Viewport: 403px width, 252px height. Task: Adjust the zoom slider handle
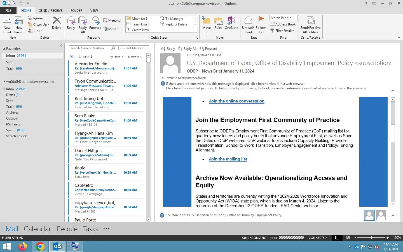tap(371, 238)
